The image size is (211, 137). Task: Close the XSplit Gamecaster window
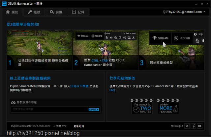pyautogui.click(x=207, y=4)
